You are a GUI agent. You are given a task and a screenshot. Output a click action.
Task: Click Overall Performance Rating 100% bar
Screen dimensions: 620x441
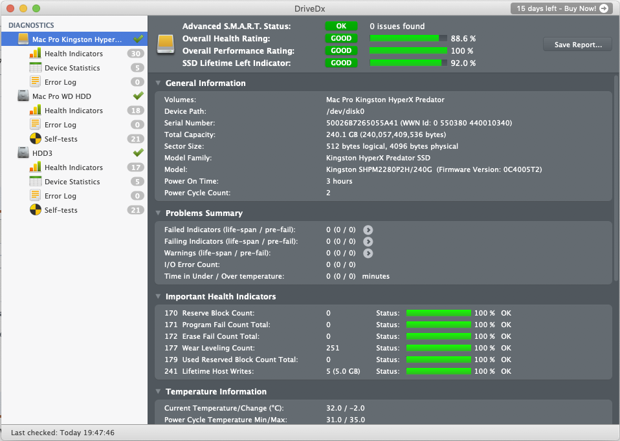408,50
